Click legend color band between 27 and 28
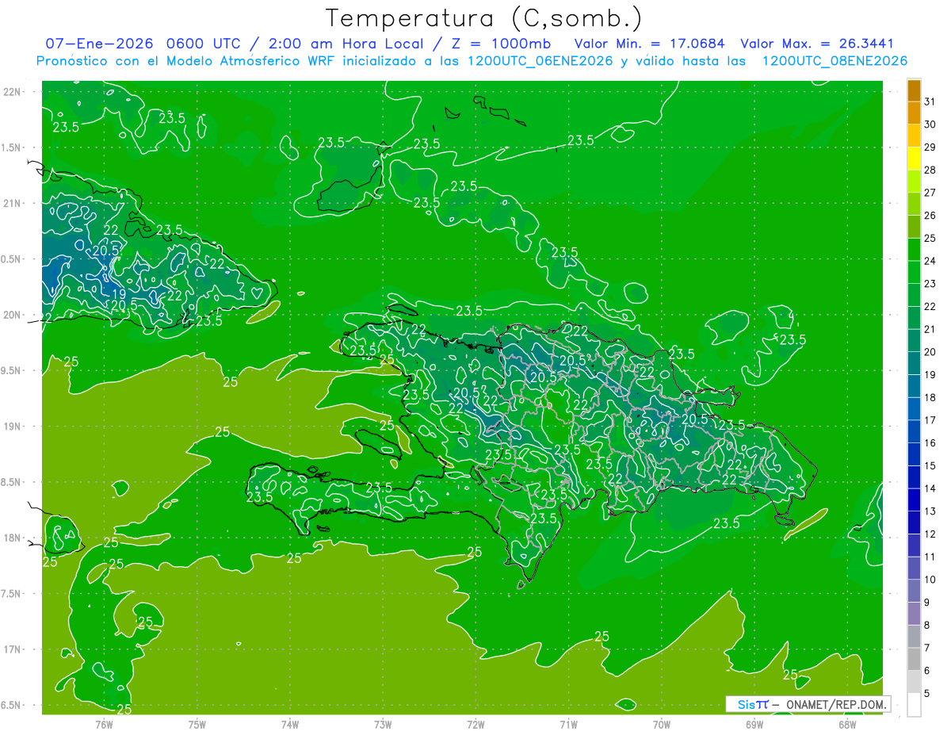 coord(914,181)
